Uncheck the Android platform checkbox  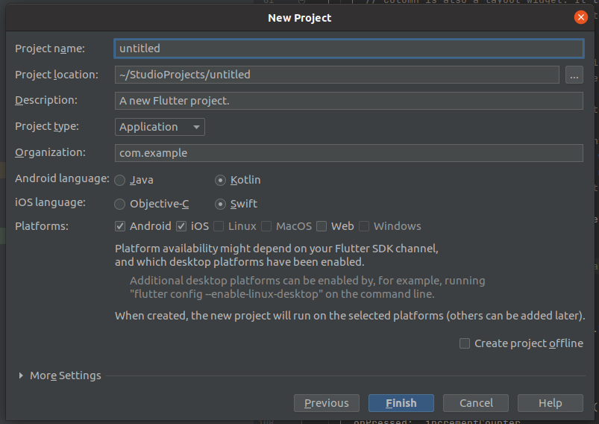(x=120, y=226)
